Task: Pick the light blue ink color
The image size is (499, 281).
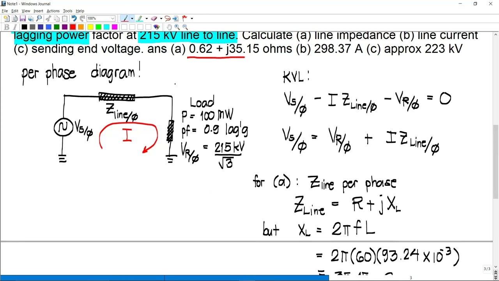Action: pos(48,27)
